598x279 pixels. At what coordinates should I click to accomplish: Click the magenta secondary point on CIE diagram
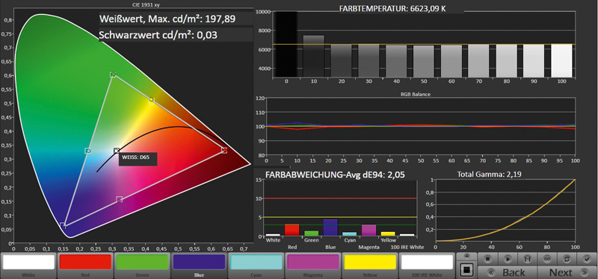click(x=119, y=199)
